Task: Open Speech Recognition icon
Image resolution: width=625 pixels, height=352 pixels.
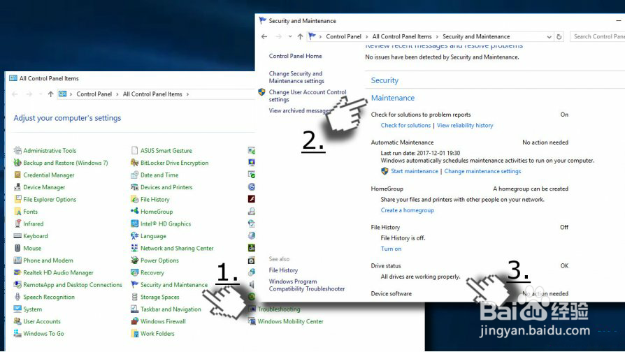Action: [x=17, y=297]
